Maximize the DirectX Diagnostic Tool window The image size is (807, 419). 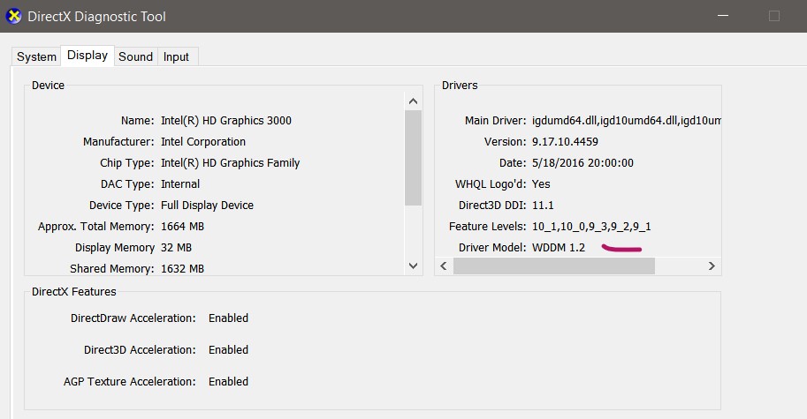click(774, 16)
